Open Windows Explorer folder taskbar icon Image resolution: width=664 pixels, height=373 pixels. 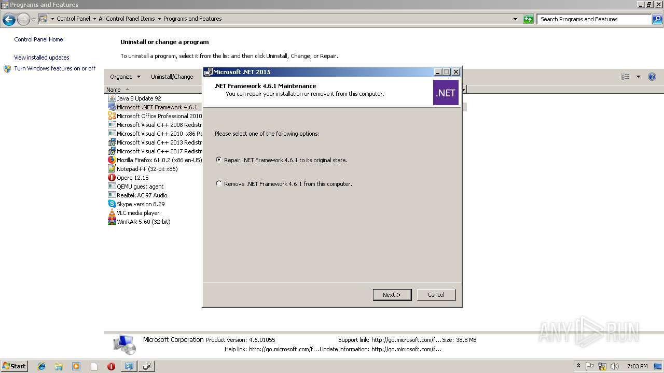tap(59, 366)
